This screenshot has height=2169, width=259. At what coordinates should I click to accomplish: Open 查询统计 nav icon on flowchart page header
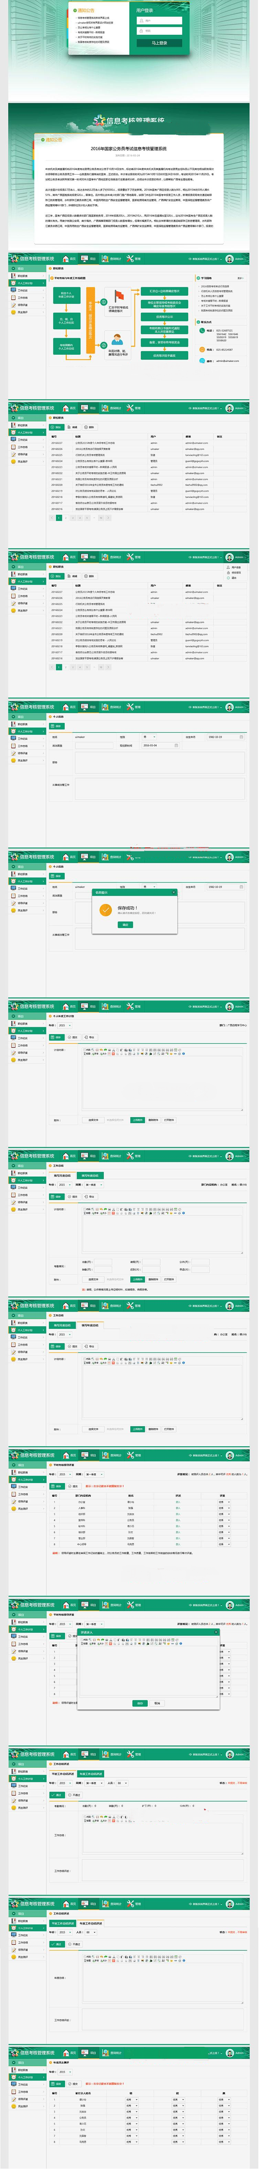click(106, 259)
